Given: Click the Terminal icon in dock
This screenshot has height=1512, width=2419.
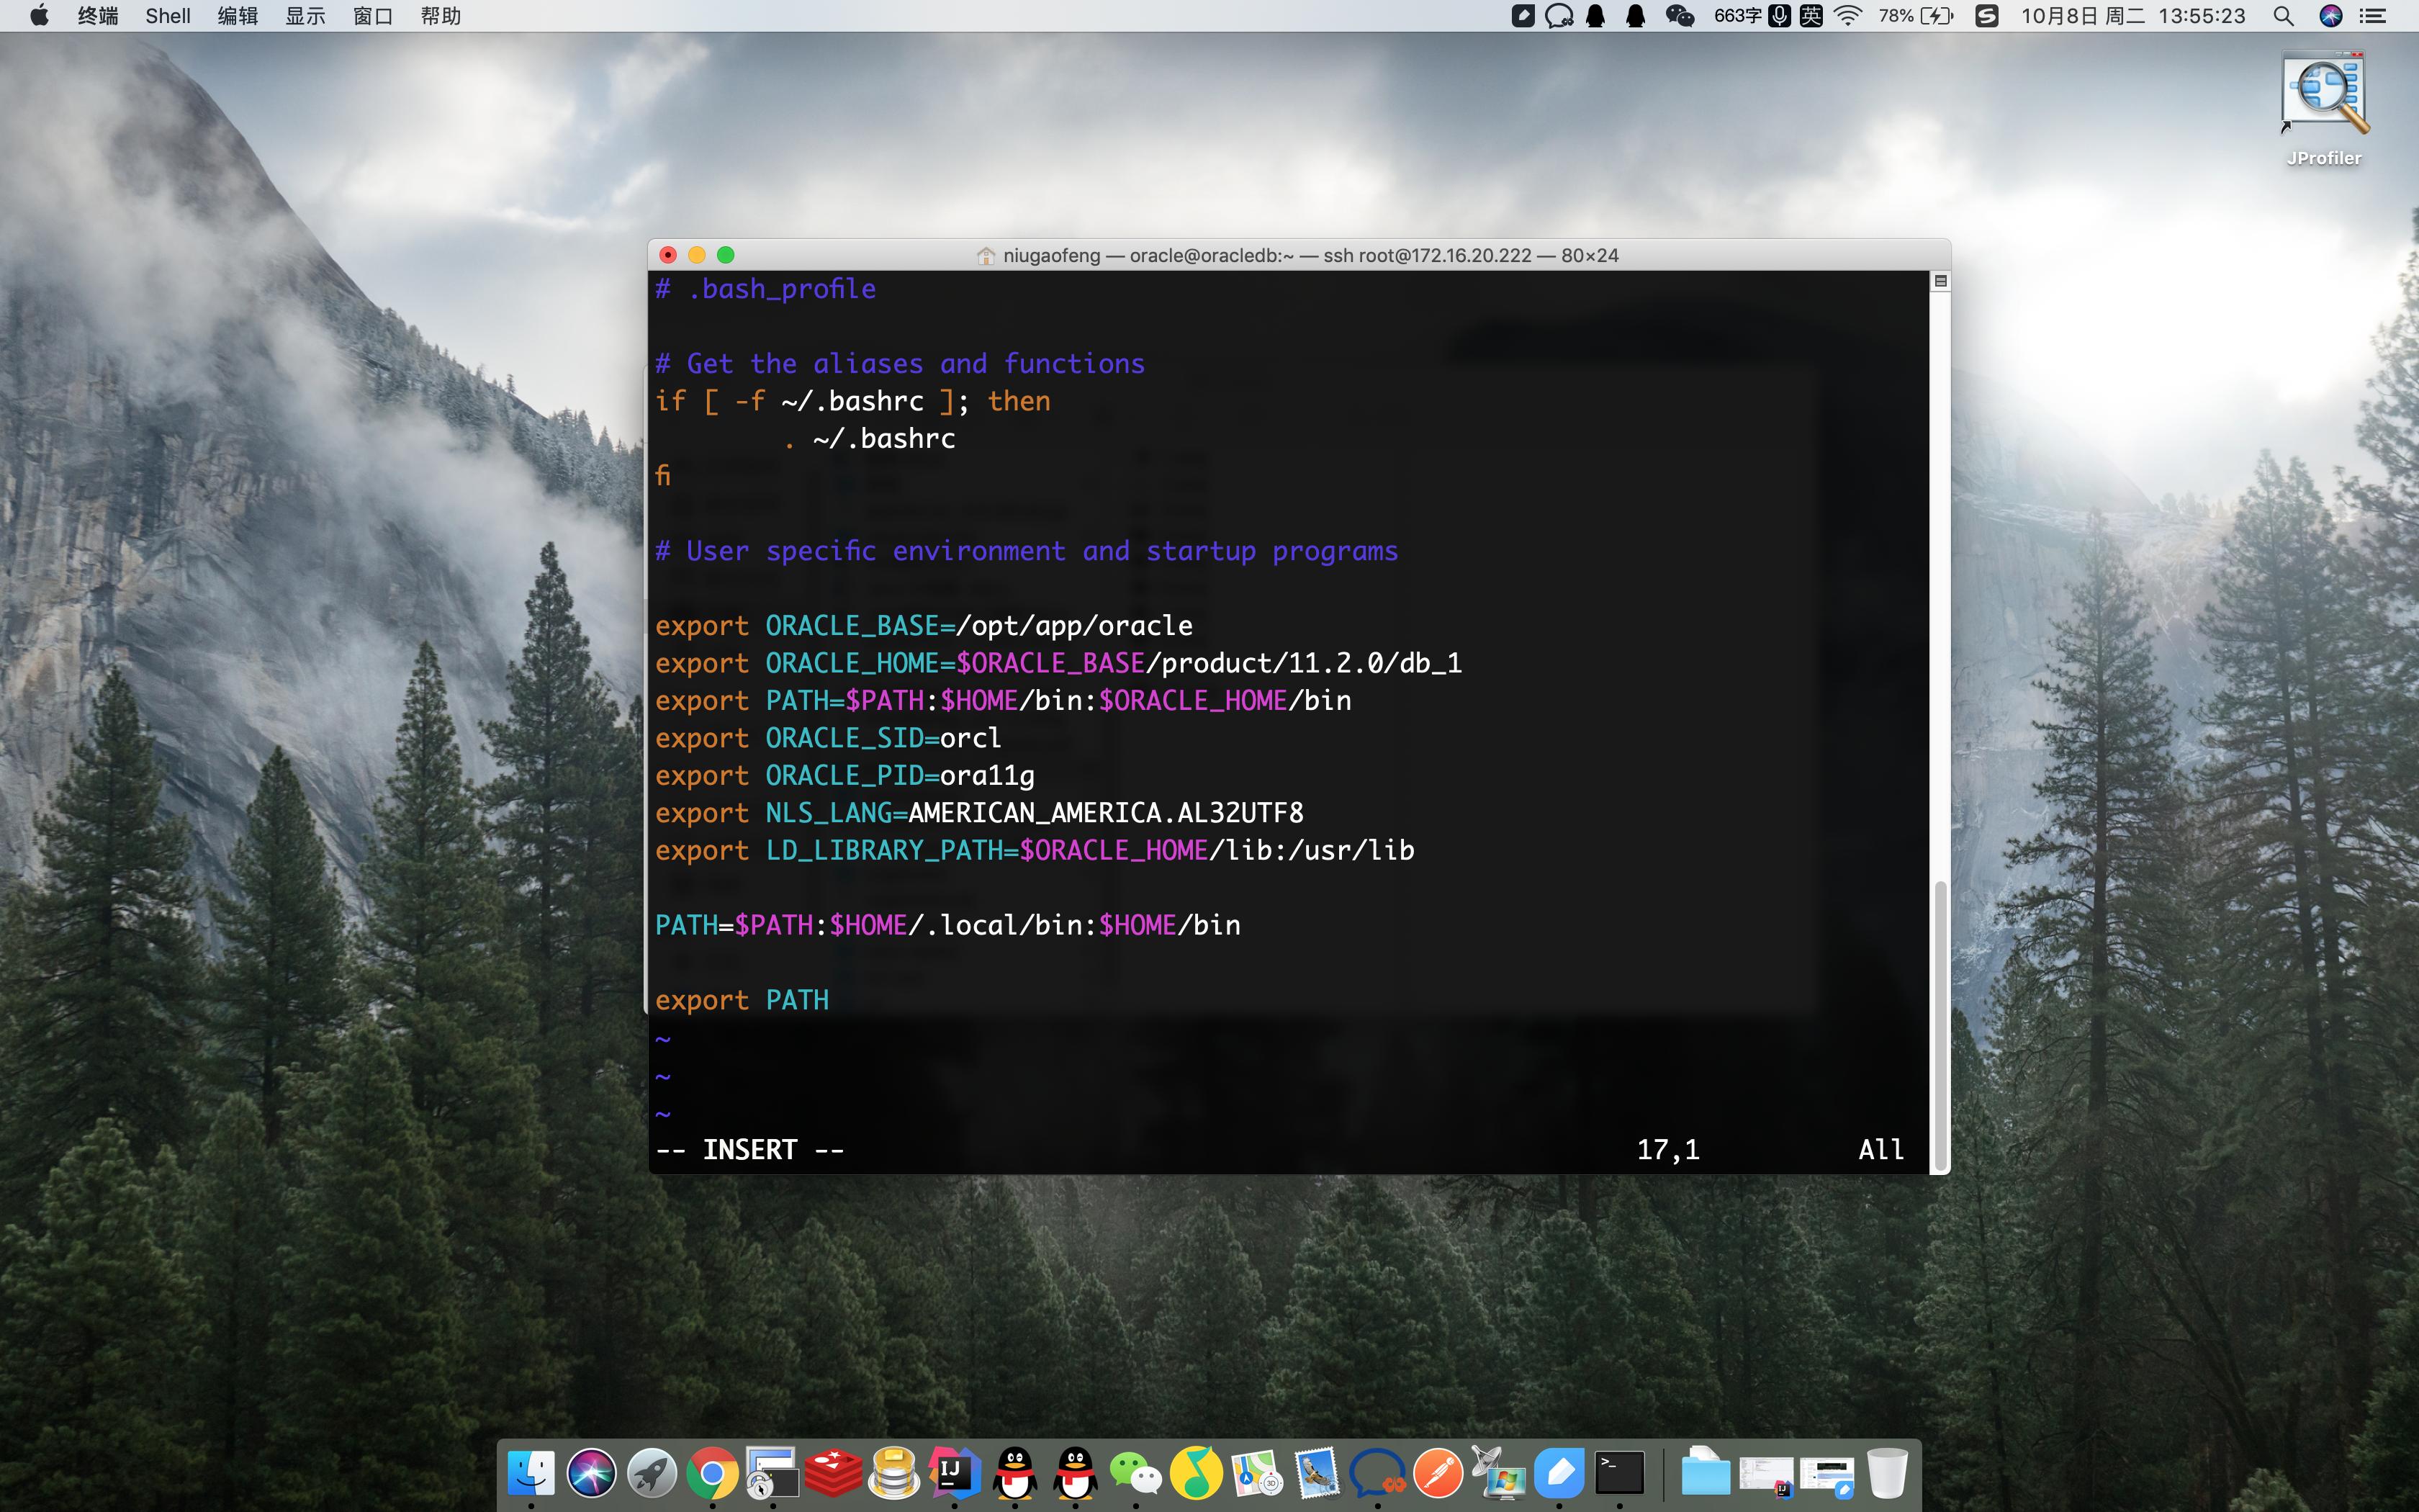Looking at the screenshot, I should point(1619,1473).
